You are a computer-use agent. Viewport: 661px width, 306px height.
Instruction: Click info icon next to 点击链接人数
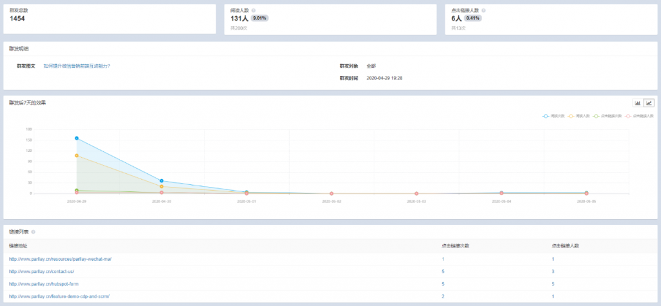(x=483, y=10)
